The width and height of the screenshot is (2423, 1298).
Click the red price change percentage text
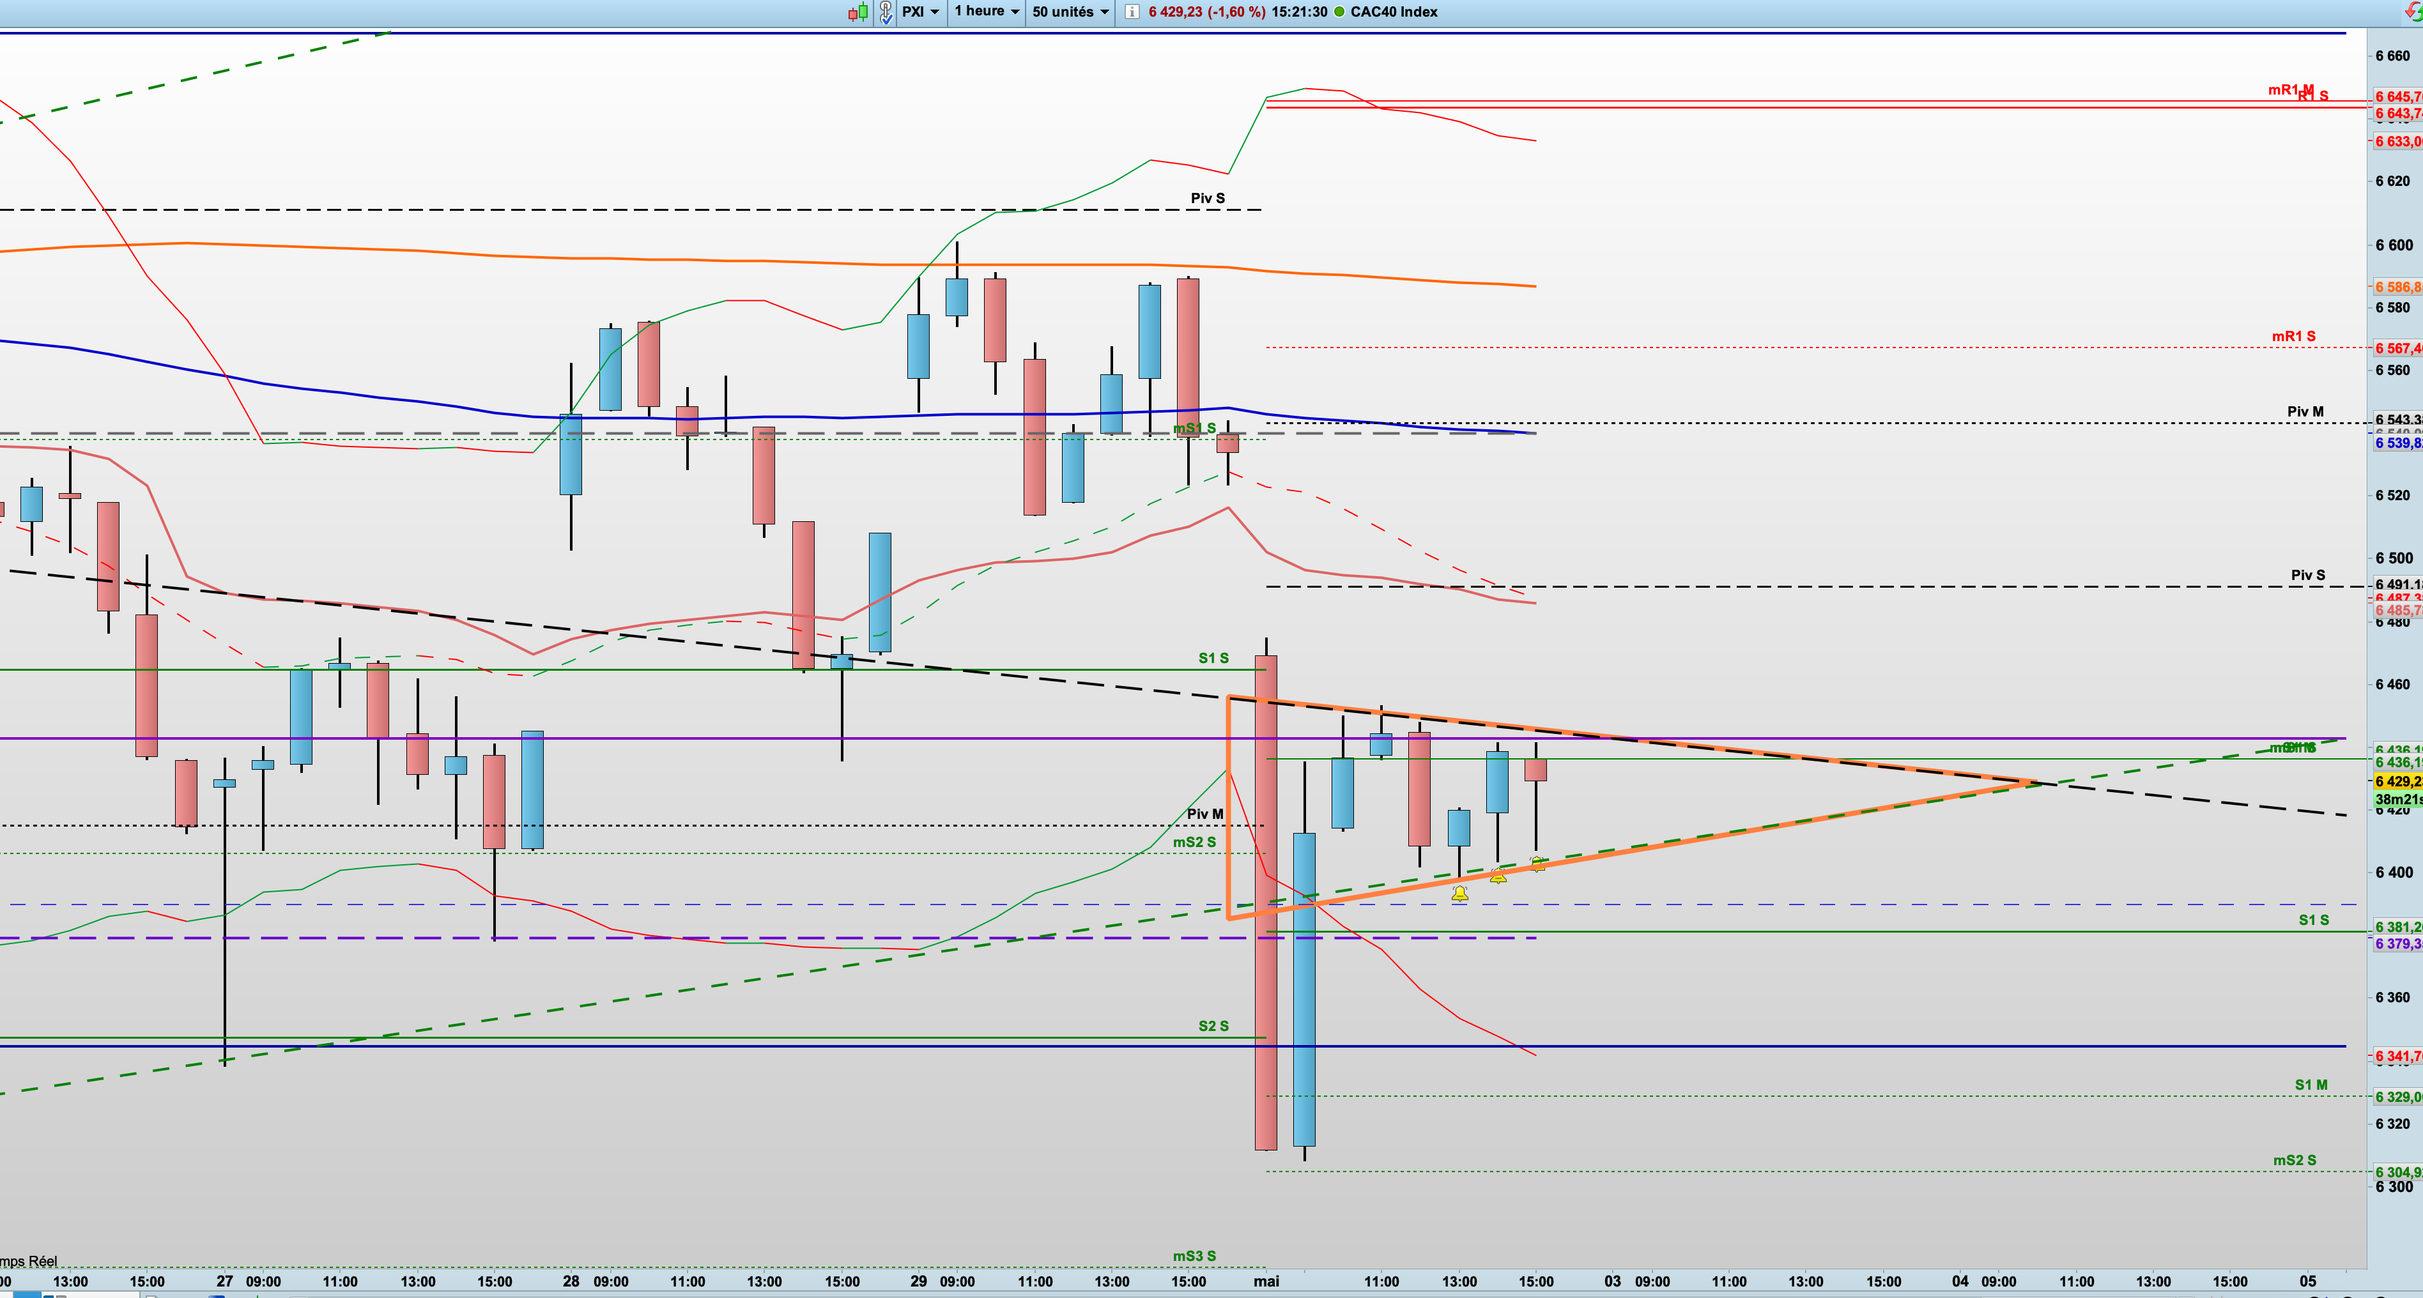click(x=1207, y=12)
